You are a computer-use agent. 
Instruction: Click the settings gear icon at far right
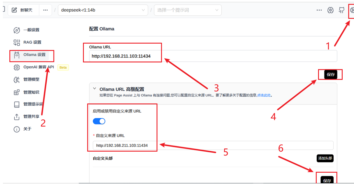pyautogui.click(x=352, y=10)
